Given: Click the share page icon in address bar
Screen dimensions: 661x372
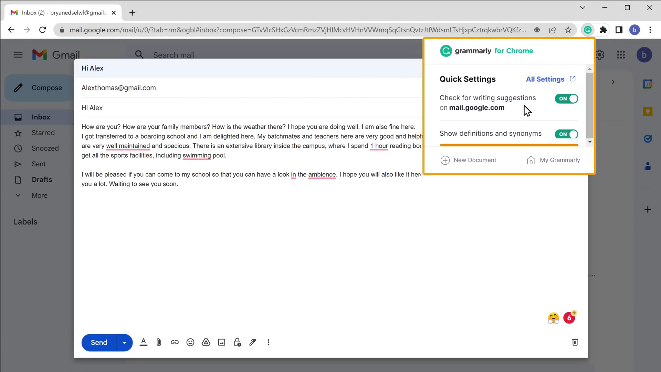Looking at the screenshot, I should click(553, 30).
